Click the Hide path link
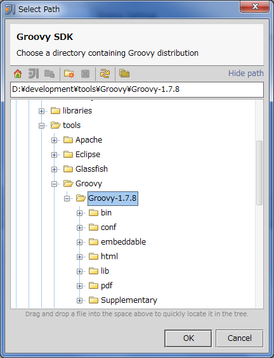Image resolution: width=274 pixels, height=358 pixels. click(246, 74)
